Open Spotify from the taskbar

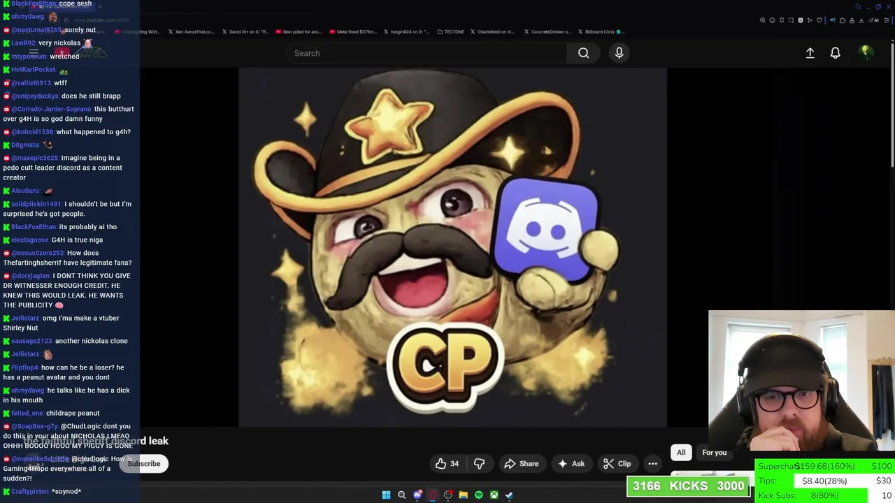[x=478, y=495]
